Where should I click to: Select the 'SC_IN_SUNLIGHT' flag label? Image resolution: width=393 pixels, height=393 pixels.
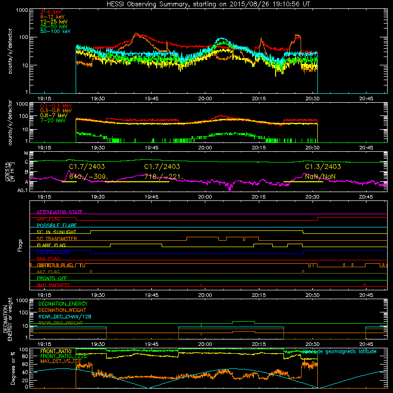pyautogui.click(x=56, y=232)
